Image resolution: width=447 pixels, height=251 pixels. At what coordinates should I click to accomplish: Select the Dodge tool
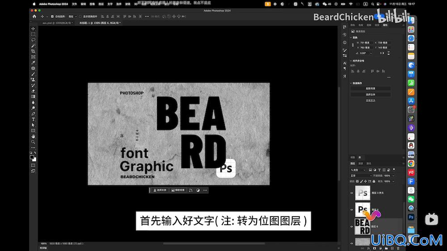[33, 108]
